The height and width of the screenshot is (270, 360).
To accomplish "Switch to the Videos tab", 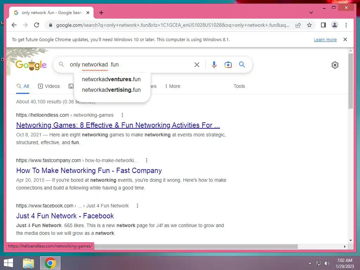I will [49, 86].
